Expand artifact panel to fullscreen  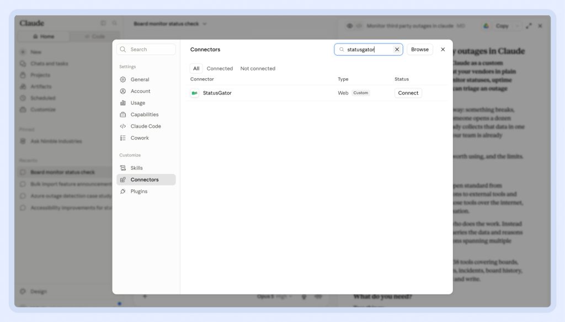(529, 26)
